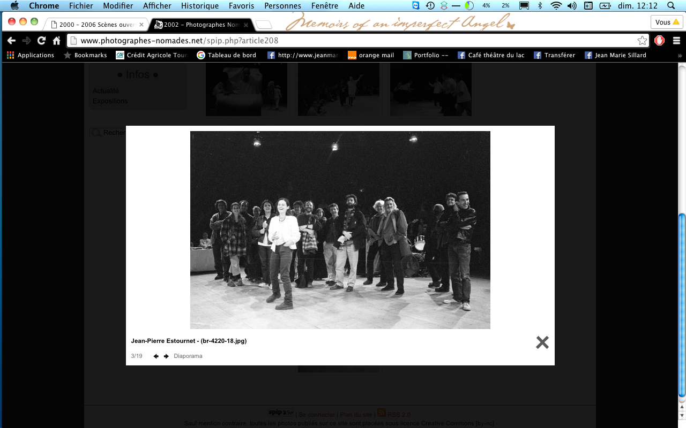Open the TeamViewer menu bar icon
The height and width of the screenshot is (428, 686).
click(x=416, y=6)
